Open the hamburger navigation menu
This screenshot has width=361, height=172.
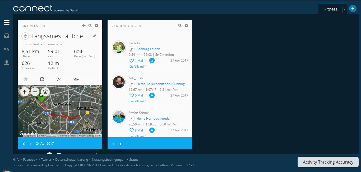(7, 23)
